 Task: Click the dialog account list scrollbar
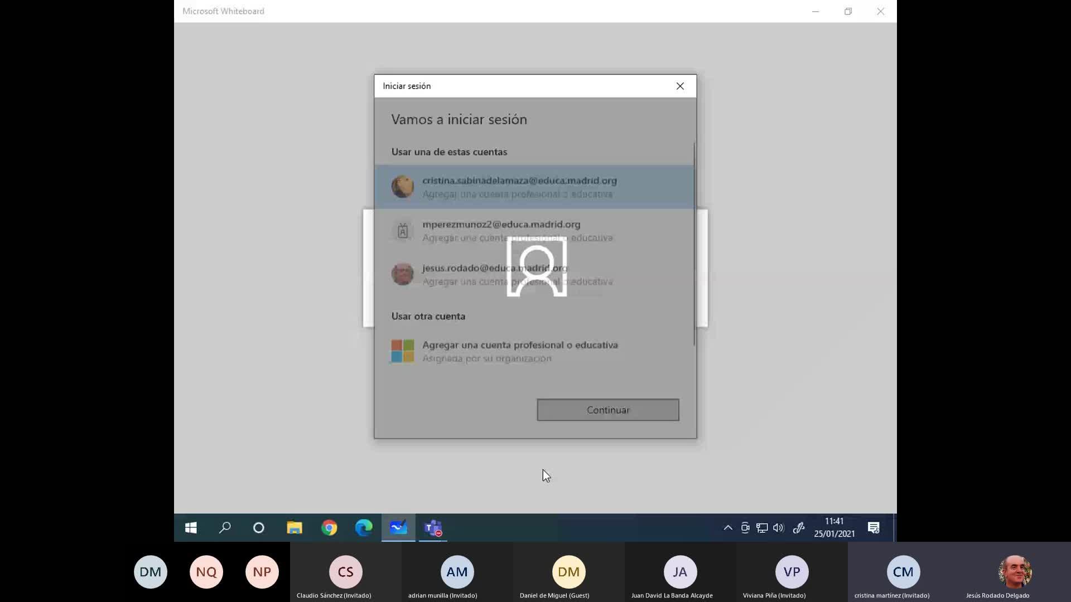point(694,244)
